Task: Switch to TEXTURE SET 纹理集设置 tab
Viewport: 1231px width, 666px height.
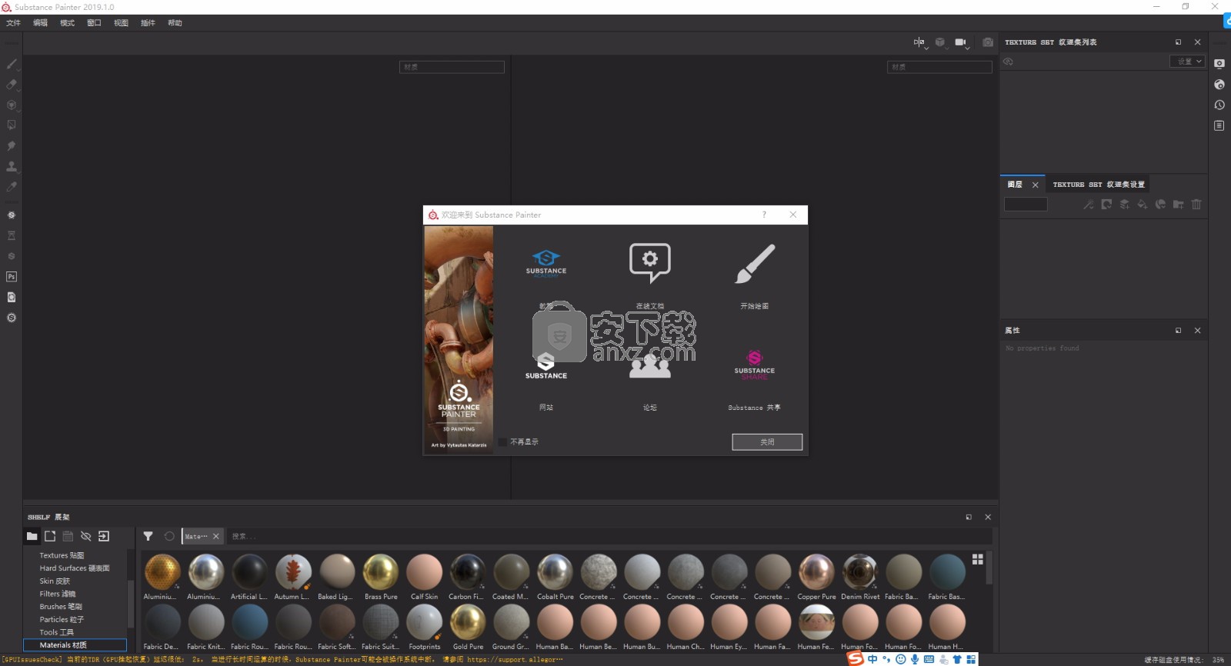Action: pyautogui.click(x=1099, y=185)
